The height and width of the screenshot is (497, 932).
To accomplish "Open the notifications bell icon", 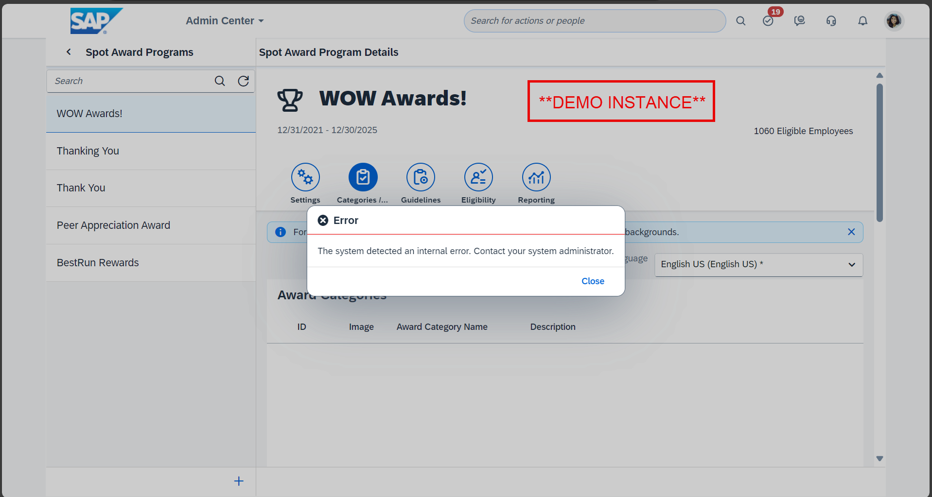I will coord(863,21).
